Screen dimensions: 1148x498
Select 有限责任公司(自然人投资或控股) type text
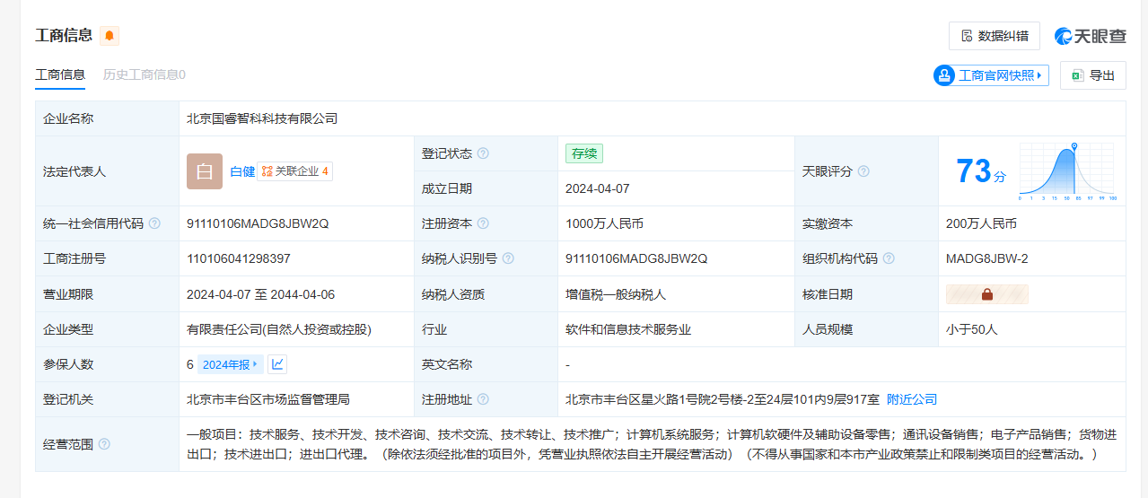279,329
